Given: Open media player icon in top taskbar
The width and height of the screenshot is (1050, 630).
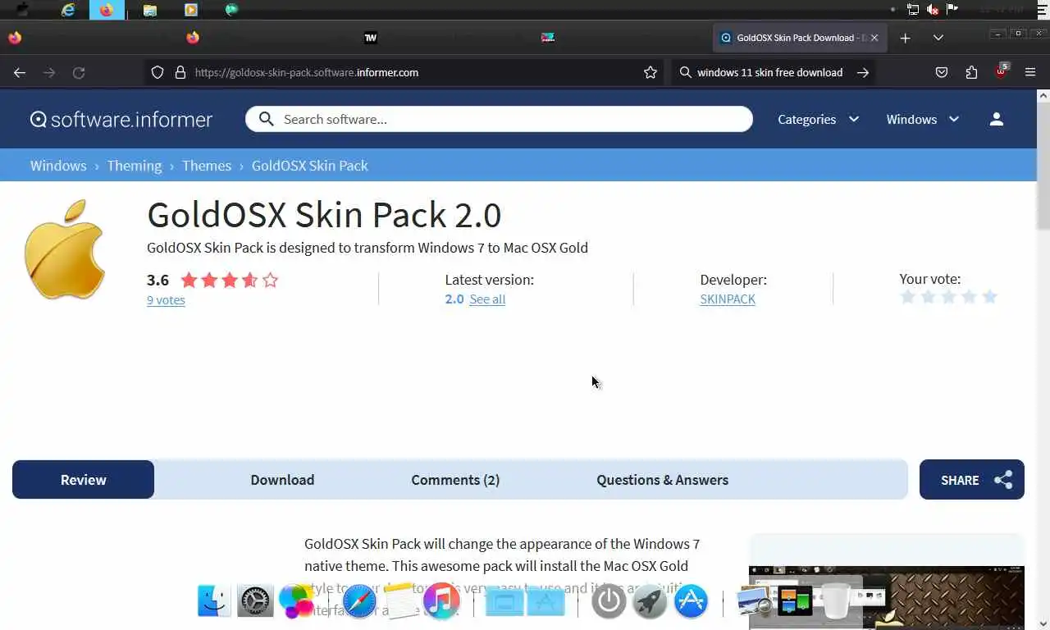Looking at the screenshot, I should [191, 10].
